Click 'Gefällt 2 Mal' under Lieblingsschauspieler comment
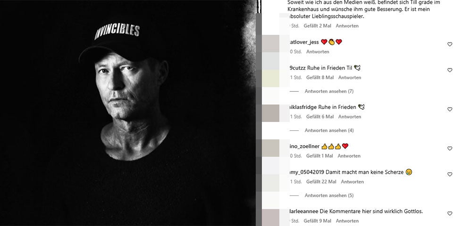This screenshot has width=453, height=226. pos(317,25)
